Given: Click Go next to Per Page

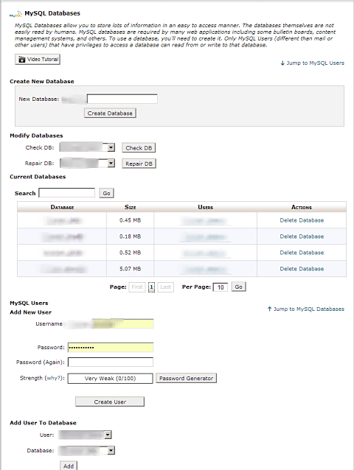Looking at the screenshot, I should pyautogui.click(x=238, y=287).
